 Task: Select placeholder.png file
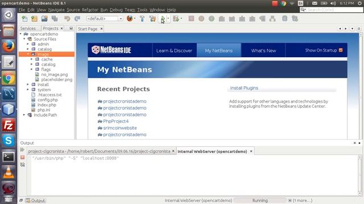[x=57, y=79]
